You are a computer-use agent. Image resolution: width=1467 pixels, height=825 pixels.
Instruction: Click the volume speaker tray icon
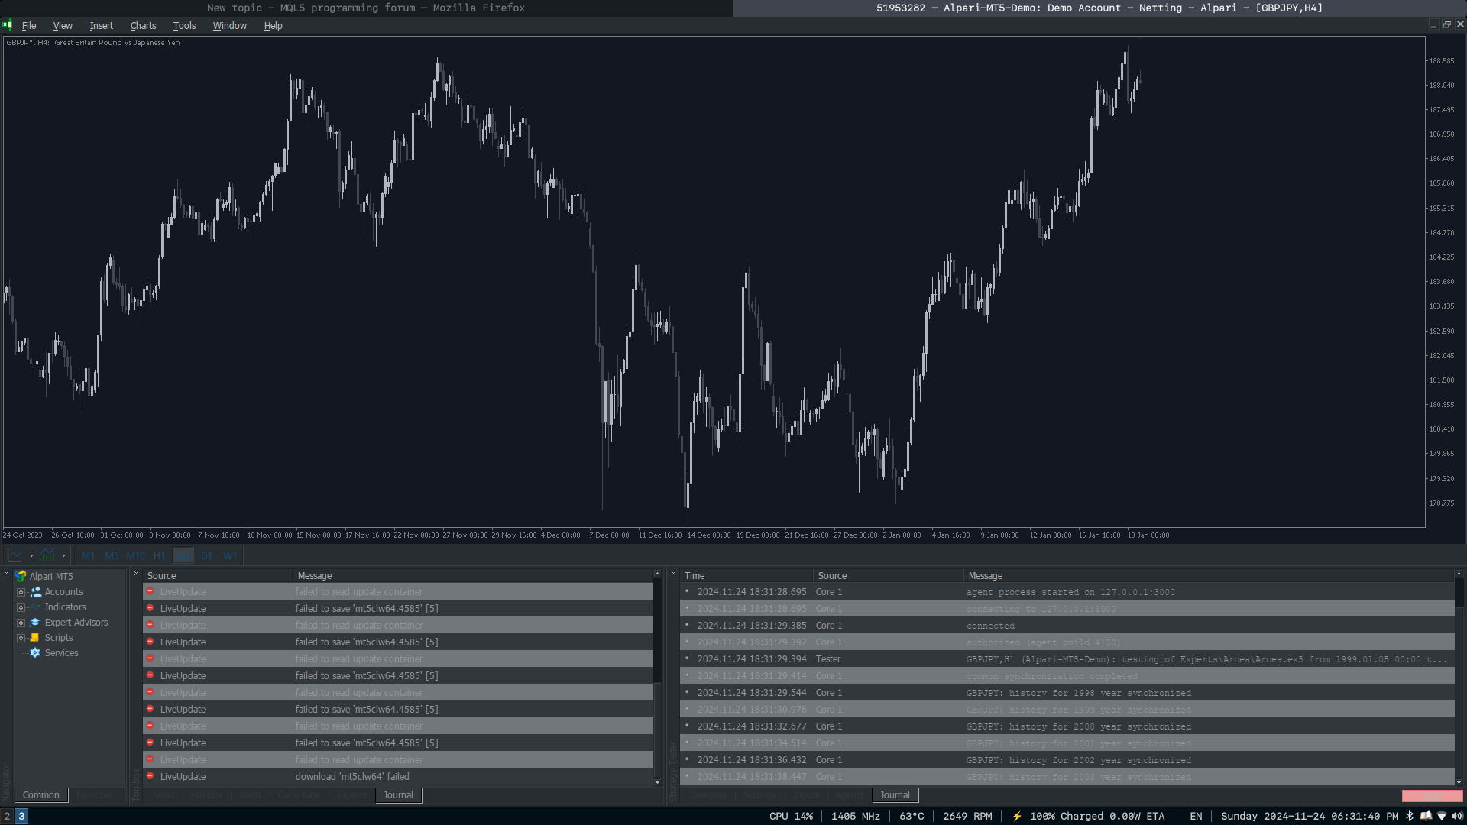(x=1457, y=816)
